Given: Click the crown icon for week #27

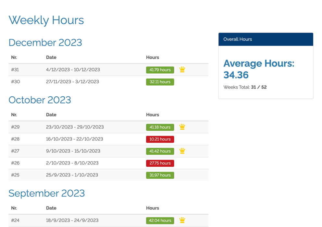Looking at the screenshot, I should [182, 151].
